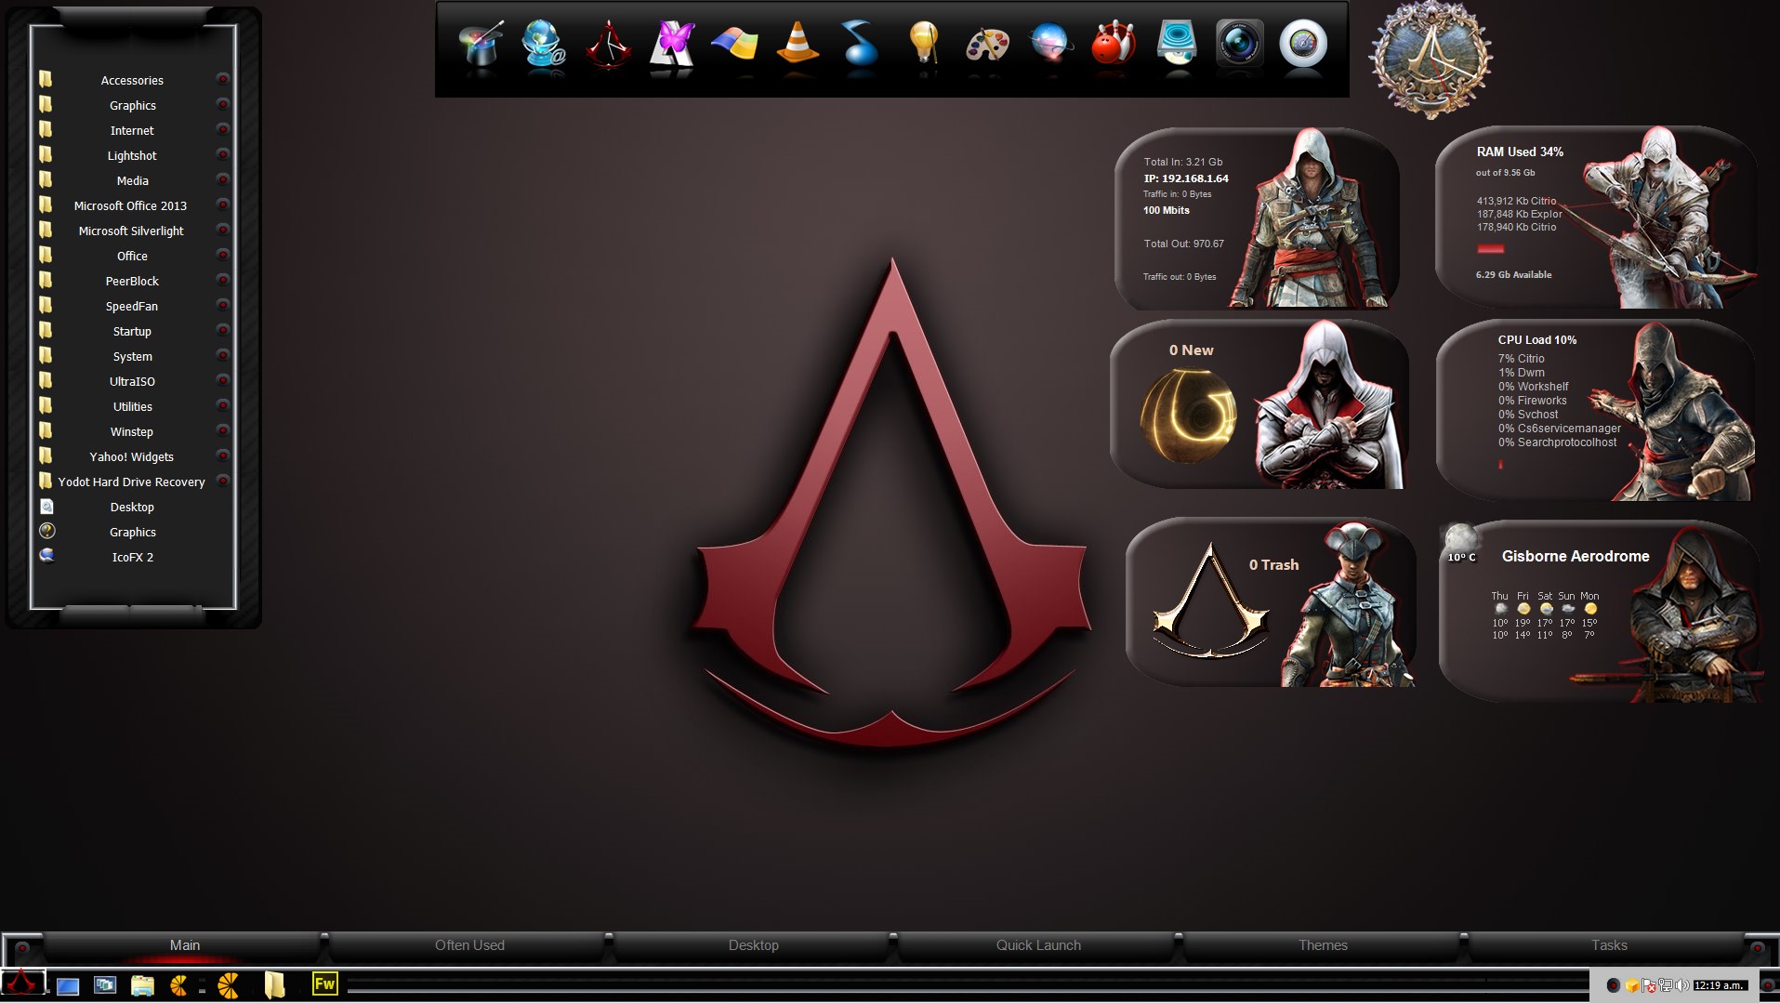
Task: Open IcoFX 2 from the menu
Action: 132,558
